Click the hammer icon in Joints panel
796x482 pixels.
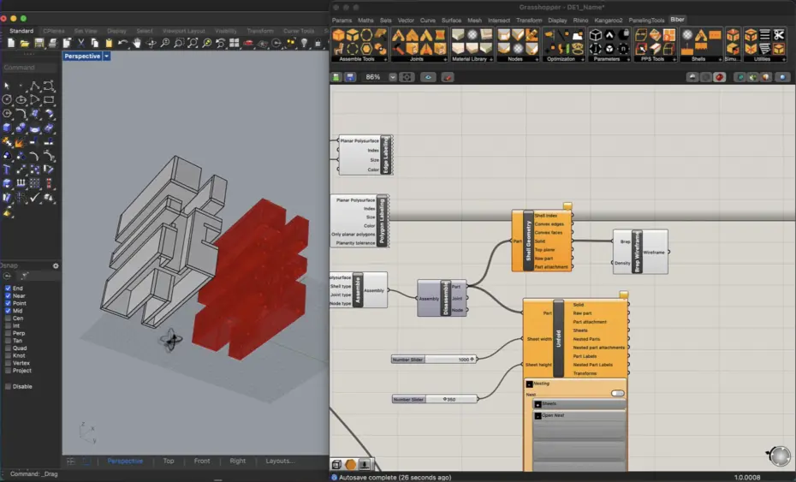(x=399, y=49)
